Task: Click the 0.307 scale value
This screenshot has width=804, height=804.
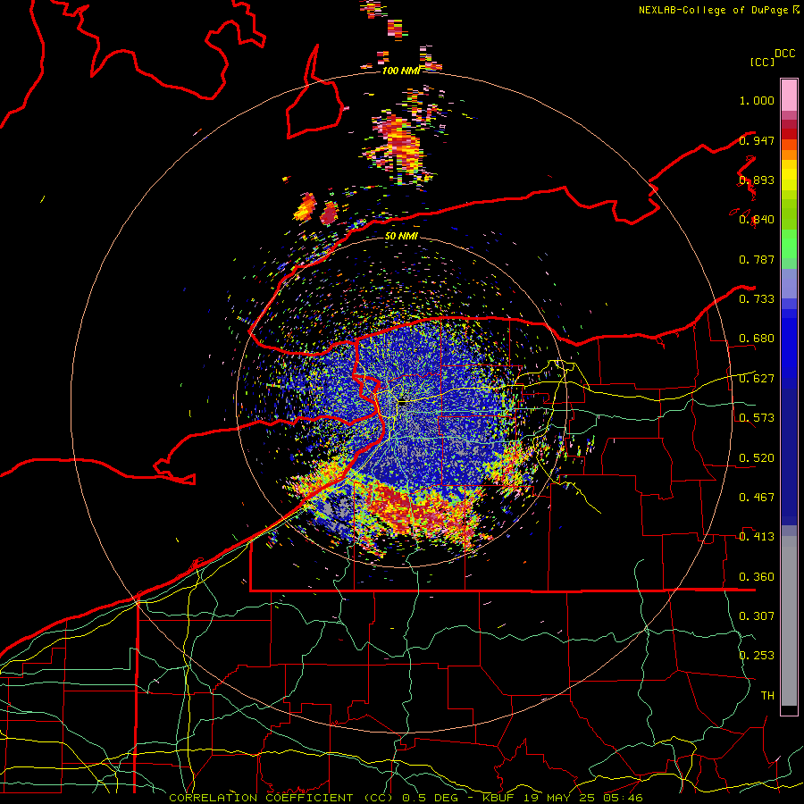Action: coord(757,616)
